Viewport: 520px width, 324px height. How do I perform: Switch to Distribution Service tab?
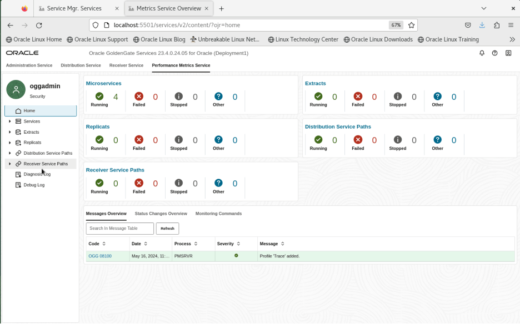pyautogui.click(x=81, y=65)
